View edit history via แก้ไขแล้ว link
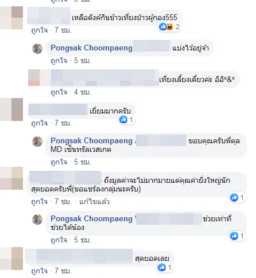The width and height of the screenshot is (256, 278). 94,202
